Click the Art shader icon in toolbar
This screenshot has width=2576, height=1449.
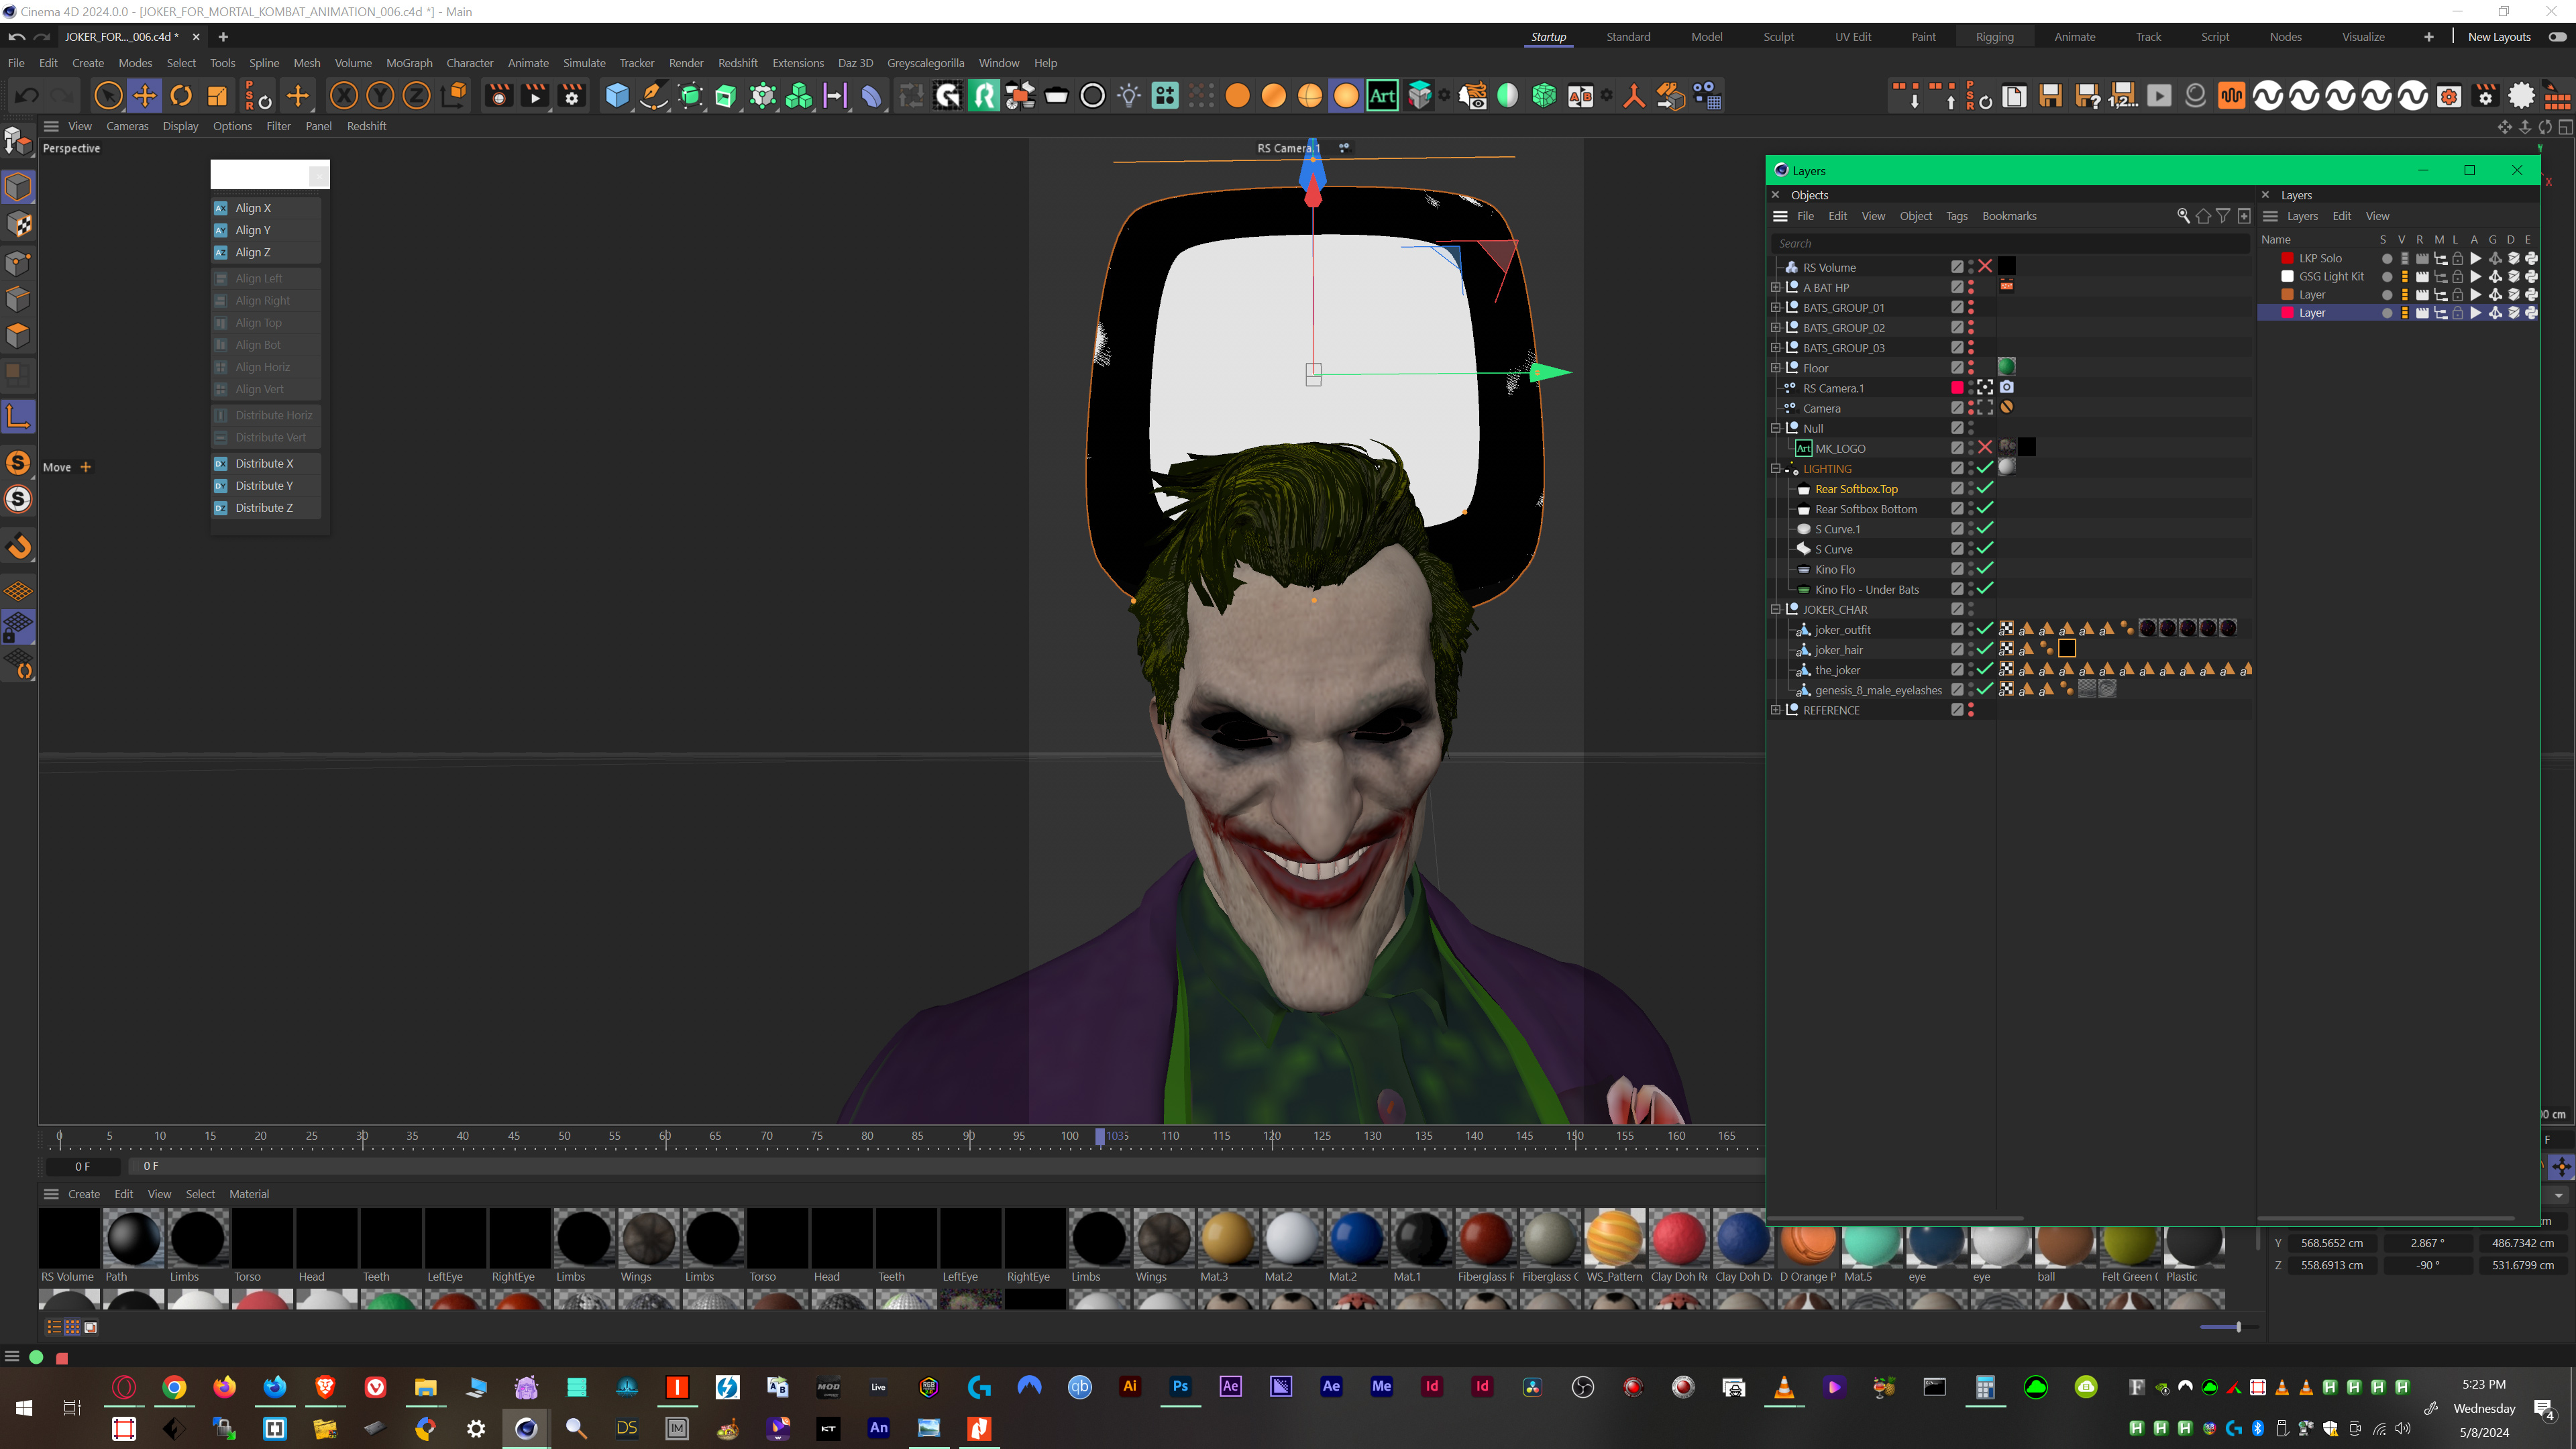1382,96
